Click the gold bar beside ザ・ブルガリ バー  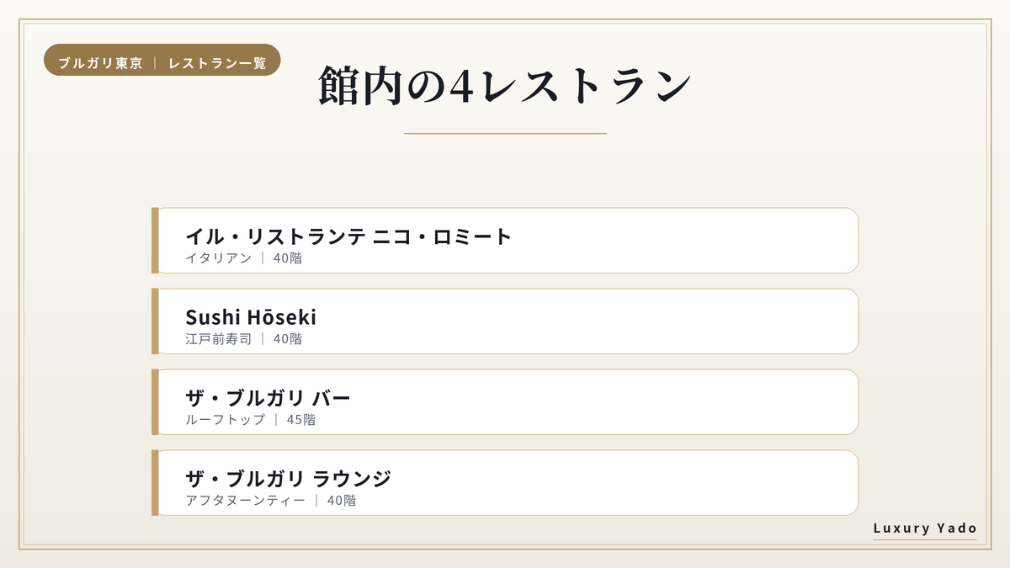pos(155,402)
